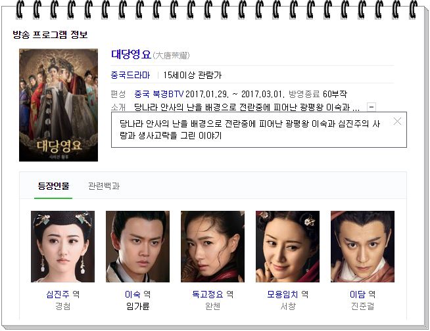
Task: Click the 독고정요 역 name link
Action: tap(212, 294)
